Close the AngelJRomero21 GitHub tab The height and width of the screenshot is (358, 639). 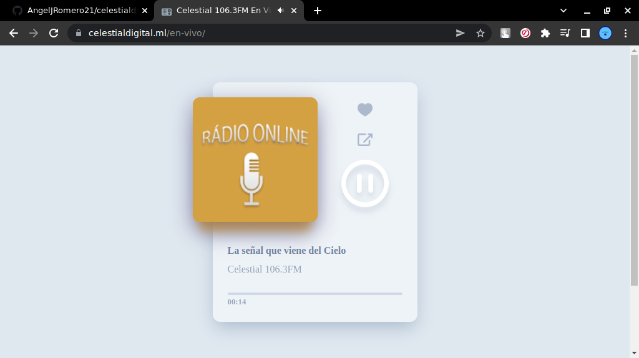[145, 11]
